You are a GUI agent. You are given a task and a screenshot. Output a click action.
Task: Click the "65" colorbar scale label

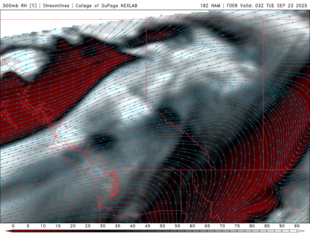click(x=207, y=226)
